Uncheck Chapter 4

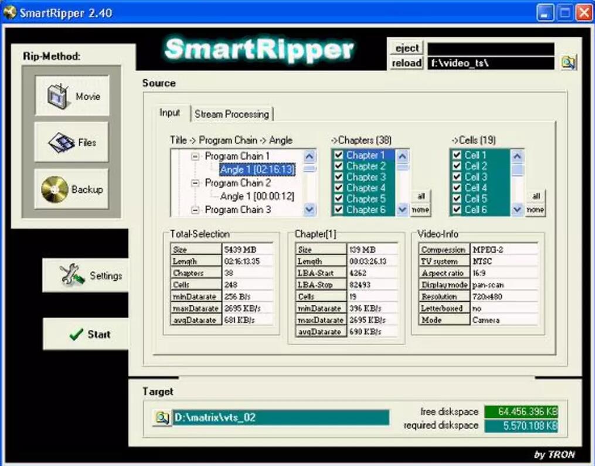(338, 188)
